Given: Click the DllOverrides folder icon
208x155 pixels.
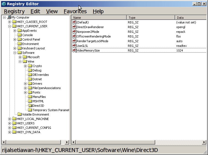Looking at the screenshot, I should coord(30,74).
